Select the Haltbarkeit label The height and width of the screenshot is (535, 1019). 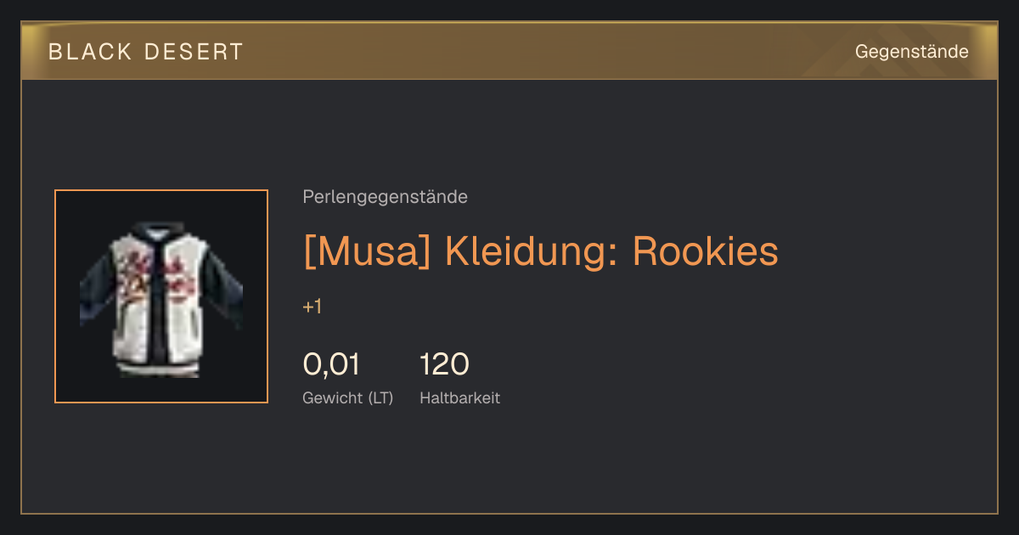459,397
